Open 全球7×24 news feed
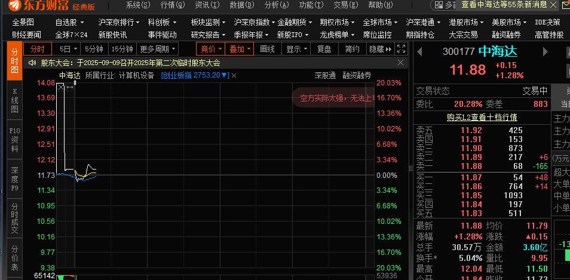The height and width of the screenshot is (280, 570). pos(71,35)
